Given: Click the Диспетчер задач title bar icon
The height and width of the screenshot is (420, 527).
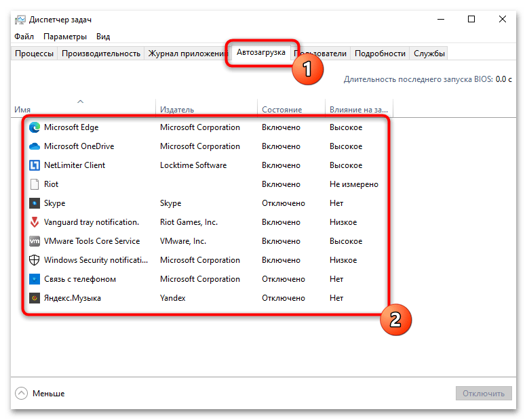Looking at the screenshot, I should click(20, 20).
